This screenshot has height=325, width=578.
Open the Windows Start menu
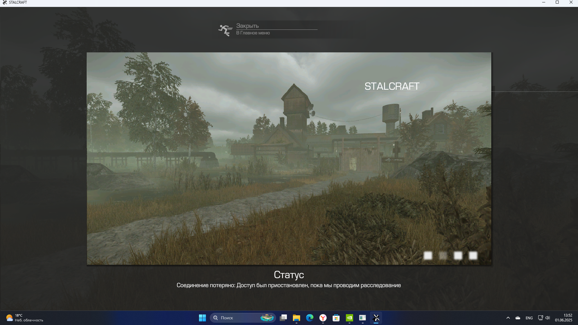[x=202, y=318]
